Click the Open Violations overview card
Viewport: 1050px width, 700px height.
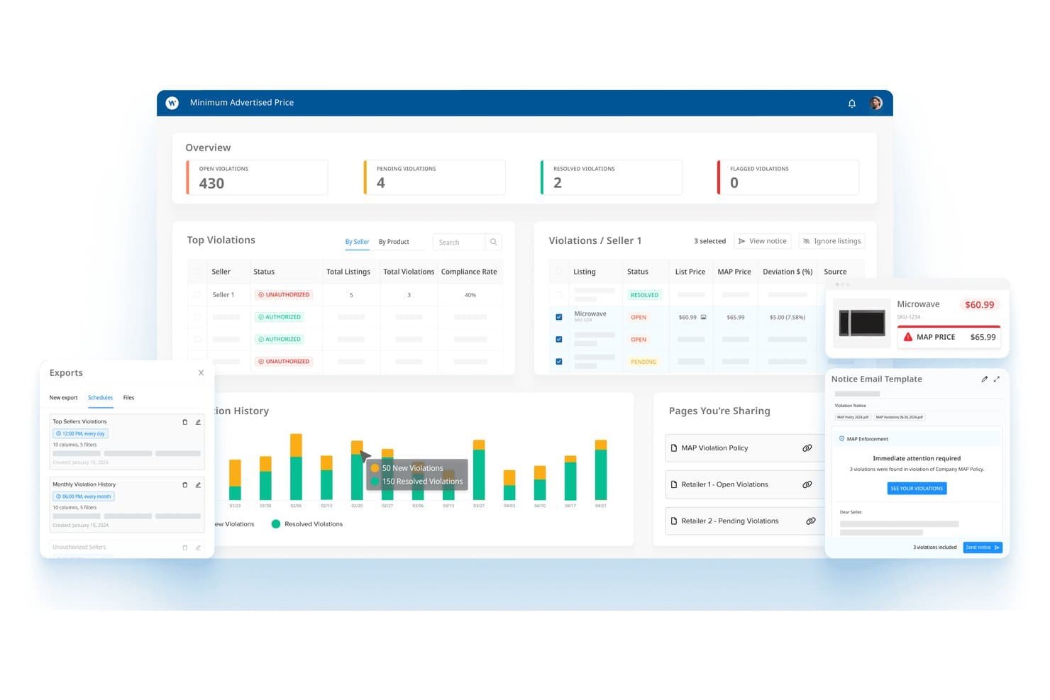[257, 177]
